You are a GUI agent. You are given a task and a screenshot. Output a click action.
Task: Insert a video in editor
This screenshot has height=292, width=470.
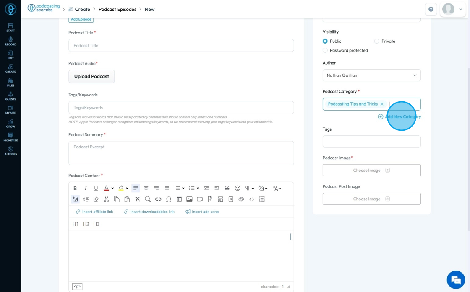coord(200,199)
